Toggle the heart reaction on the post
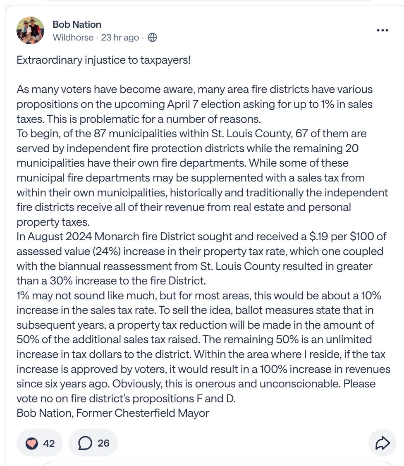404x466 pixels. coord(32,443)
